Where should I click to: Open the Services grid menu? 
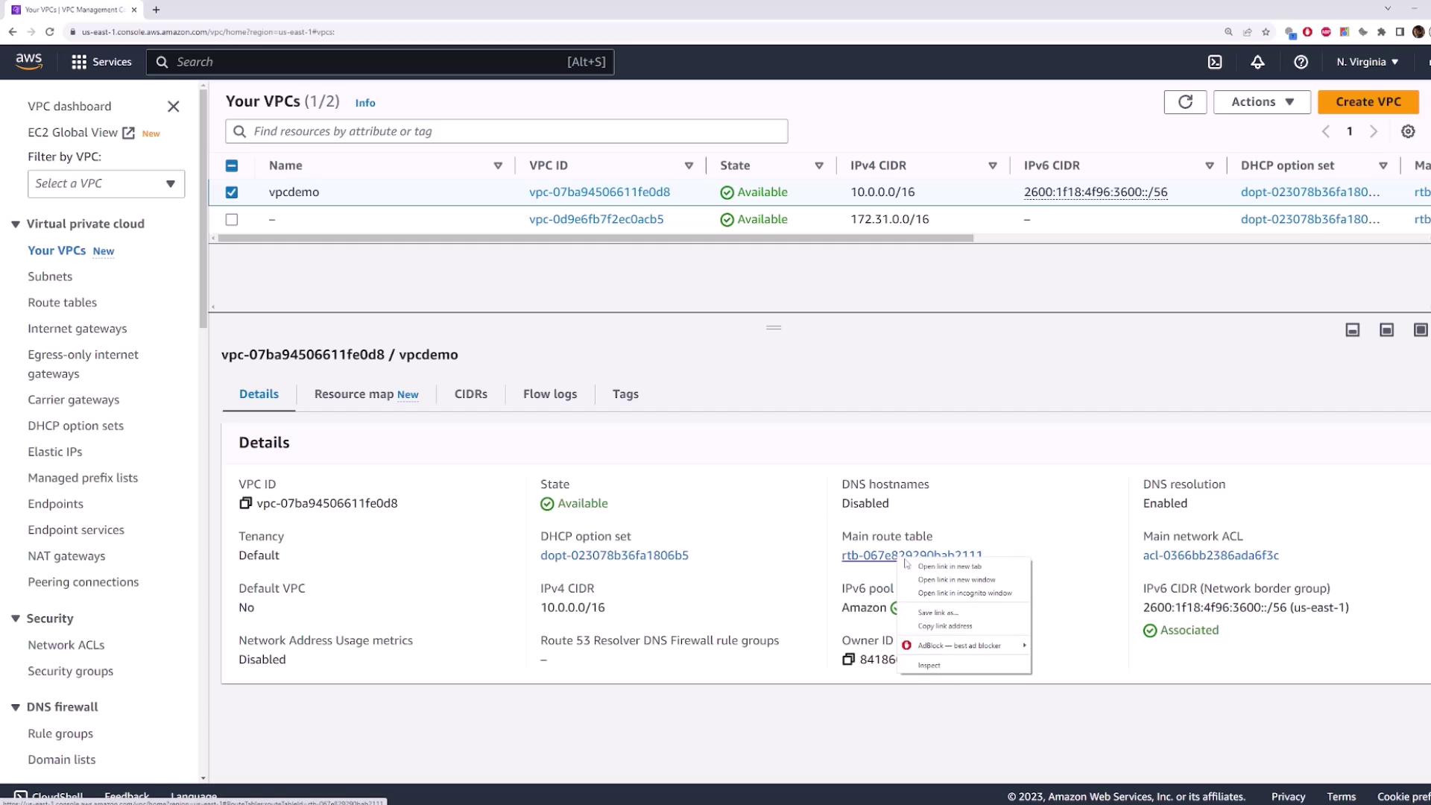pyautogui.click(x=79, y=62)
